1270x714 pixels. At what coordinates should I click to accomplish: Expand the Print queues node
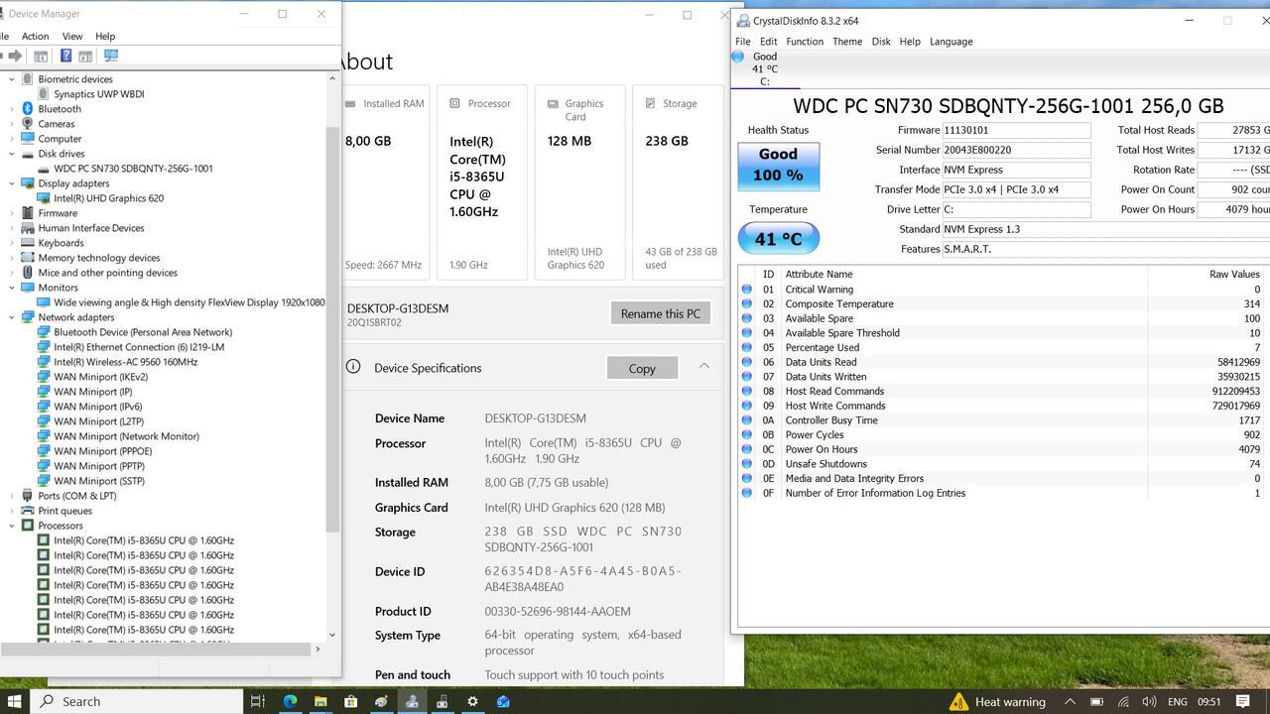[x=12, y=511]
